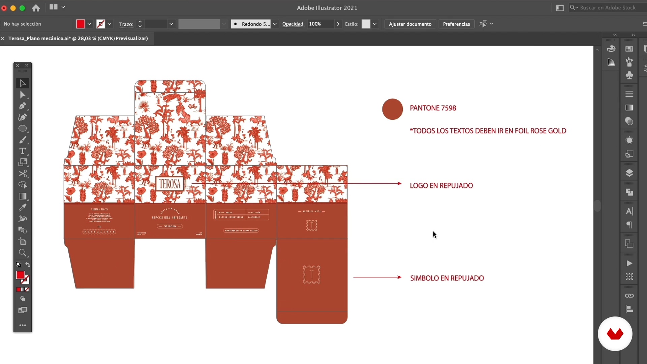The width and height of the screenshot is (647, 364).
Task: Select the Eyedropper tool
Action: pyautogui.click(x=23, y=208)
